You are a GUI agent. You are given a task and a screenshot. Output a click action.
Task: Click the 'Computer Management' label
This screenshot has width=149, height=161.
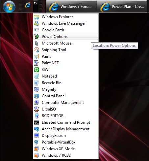(x=63, y=103)
